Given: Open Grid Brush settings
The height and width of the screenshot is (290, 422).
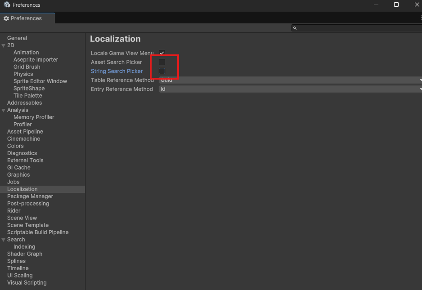Looking at the screenshot, I should click(27, 67).
